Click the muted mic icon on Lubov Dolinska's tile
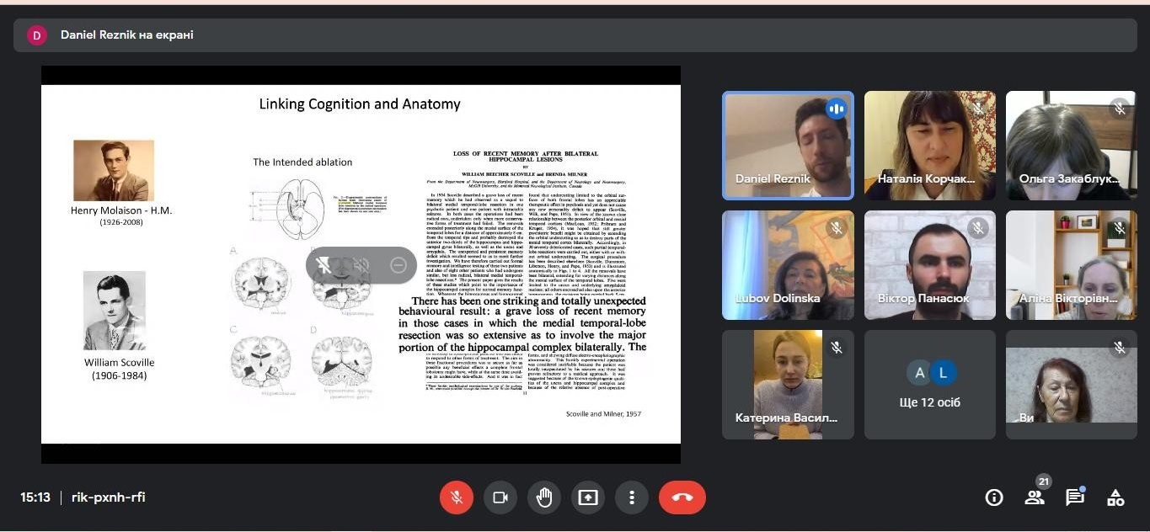Image resolution: width=1150 pixels, height=532 pixels. pos(836,228)
